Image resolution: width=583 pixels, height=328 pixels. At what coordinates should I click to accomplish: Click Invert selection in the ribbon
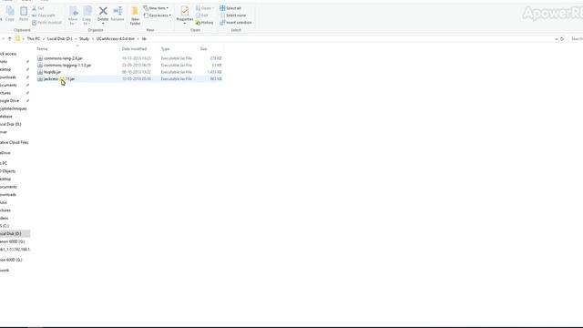tap(236, 23)
